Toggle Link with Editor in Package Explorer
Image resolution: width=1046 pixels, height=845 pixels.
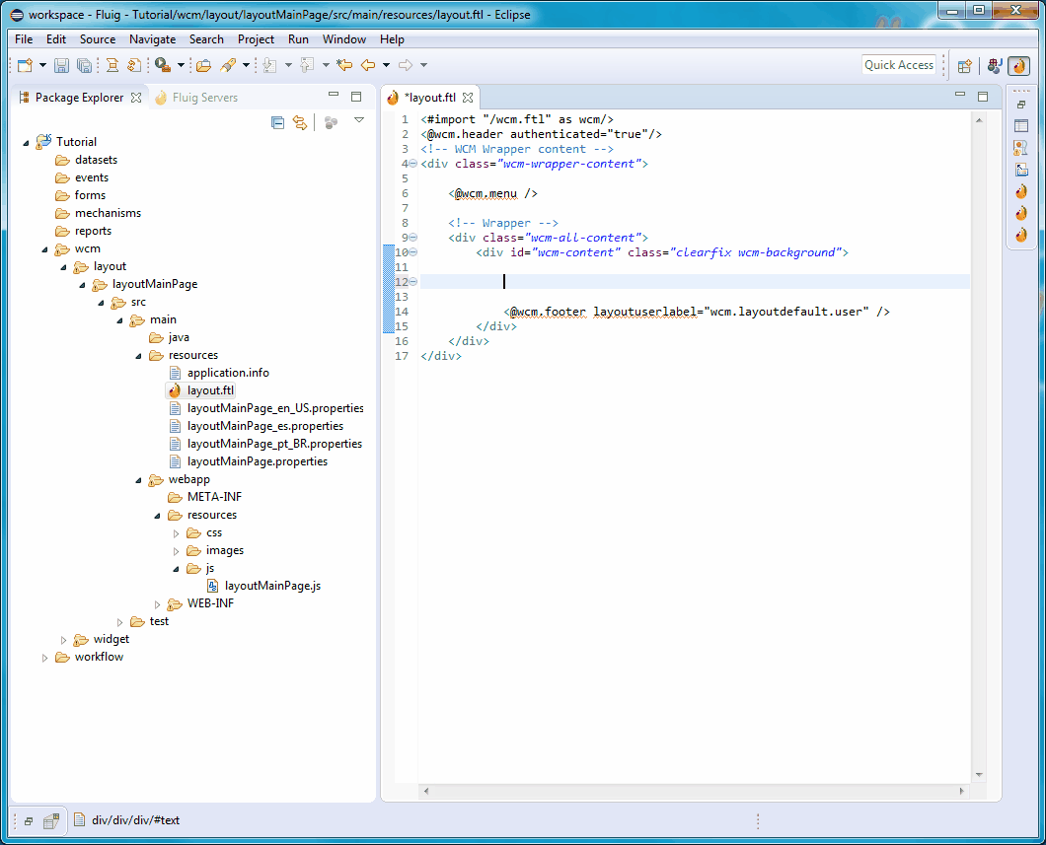coord(300,122)
